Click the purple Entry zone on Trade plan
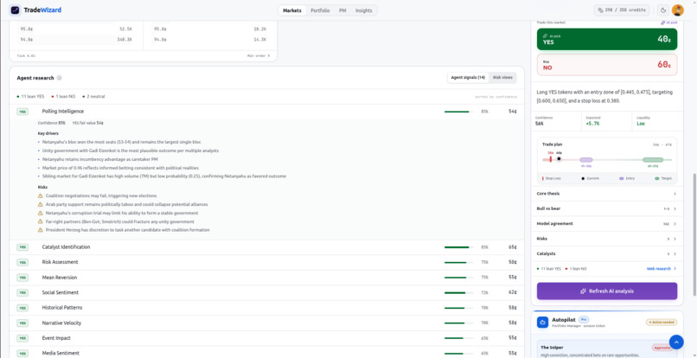Screen dimensions: 697x358 585,160
